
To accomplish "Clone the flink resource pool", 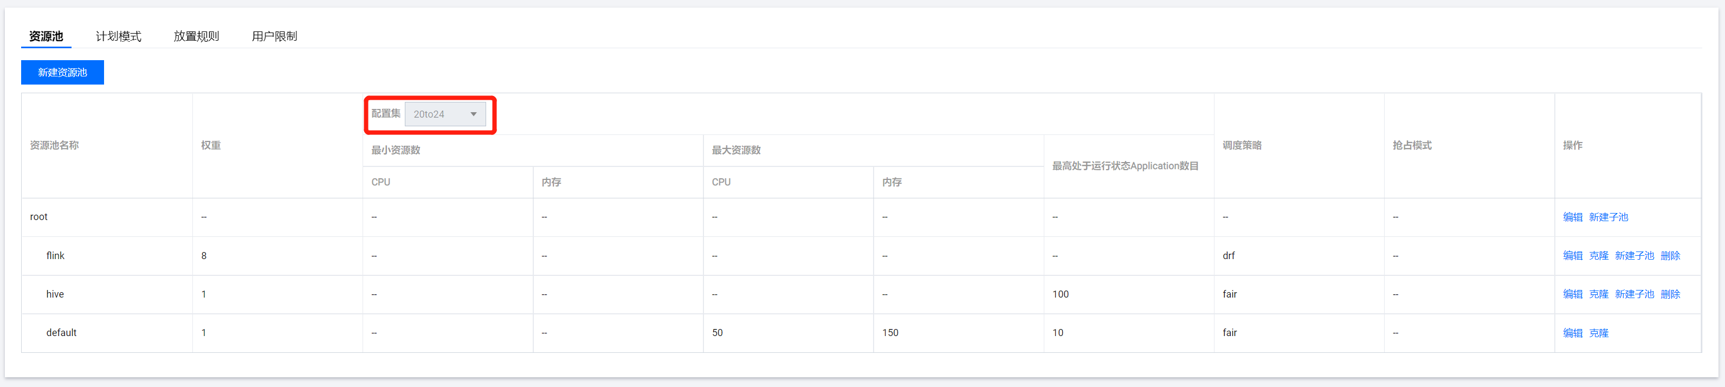I will pyautogui.click(x=1598, y=256).
